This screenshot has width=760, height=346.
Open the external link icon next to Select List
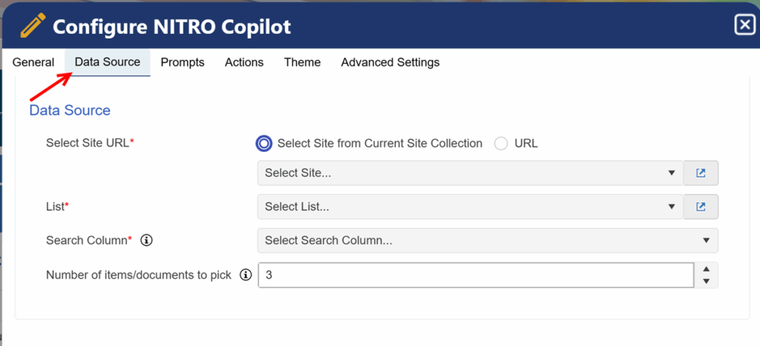tap(701, 207)
